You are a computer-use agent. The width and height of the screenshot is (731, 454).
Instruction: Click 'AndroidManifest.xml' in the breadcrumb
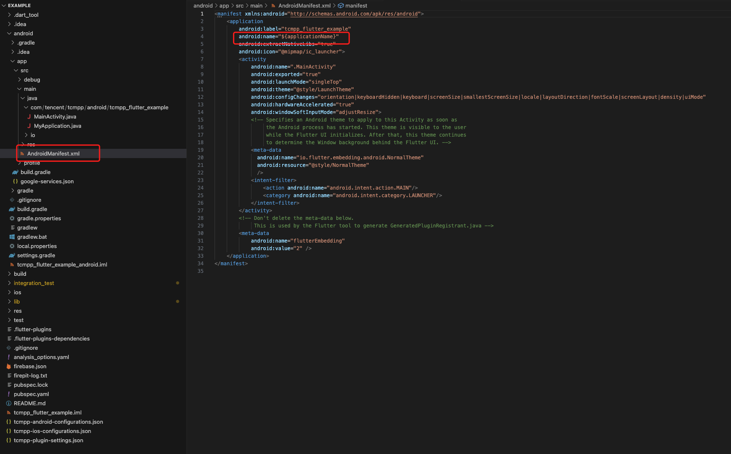pos(304,5)
